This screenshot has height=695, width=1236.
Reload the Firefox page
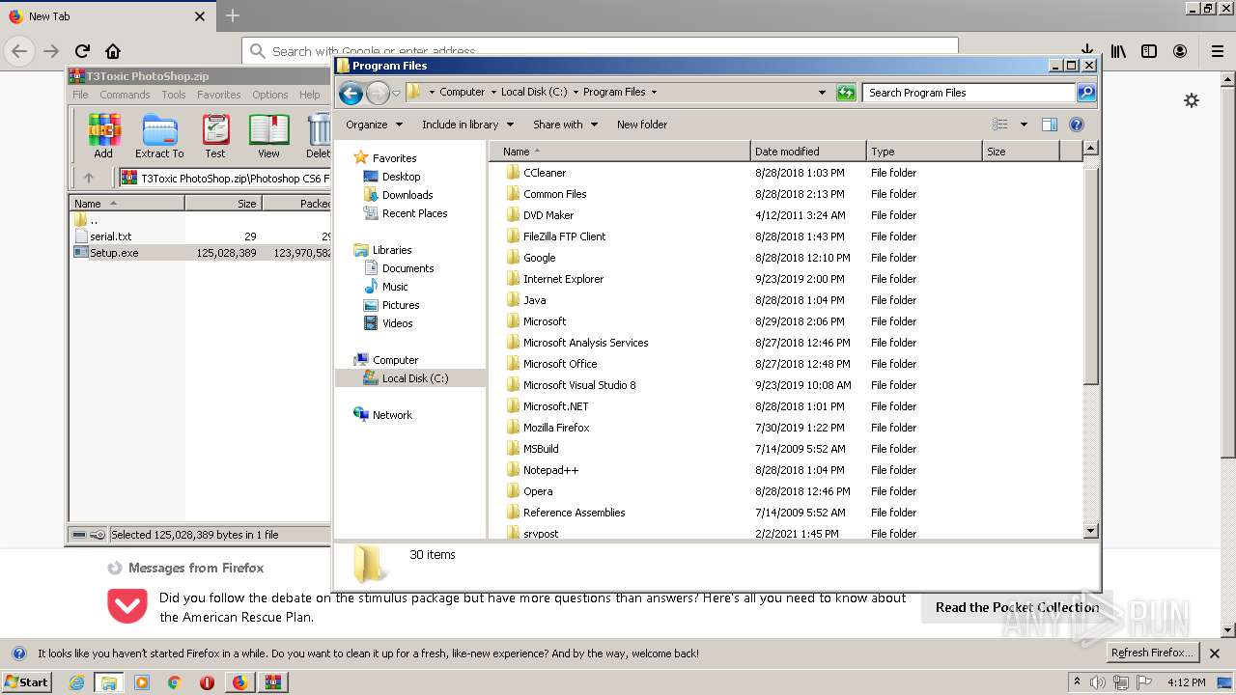click(82, 51)
